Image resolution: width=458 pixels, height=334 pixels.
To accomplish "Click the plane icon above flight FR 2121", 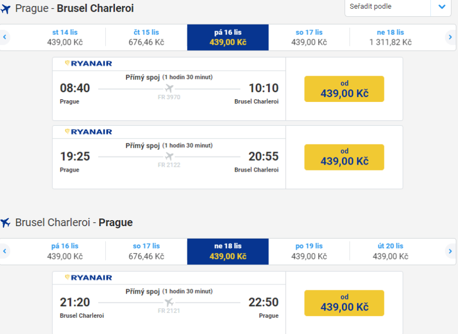I will click(x=169, y=302).
